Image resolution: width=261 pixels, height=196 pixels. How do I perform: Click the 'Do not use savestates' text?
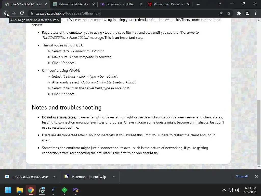pos(58,117)
